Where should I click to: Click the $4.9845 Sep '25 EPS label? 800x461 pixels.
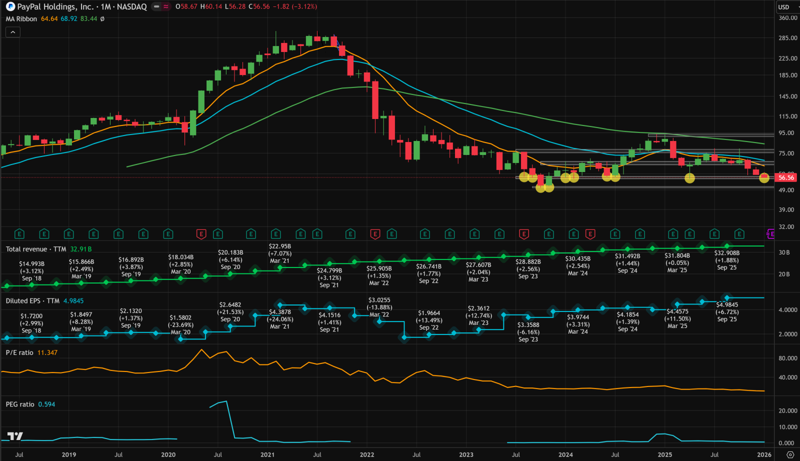pyautogui.click(x=727, y=311)
